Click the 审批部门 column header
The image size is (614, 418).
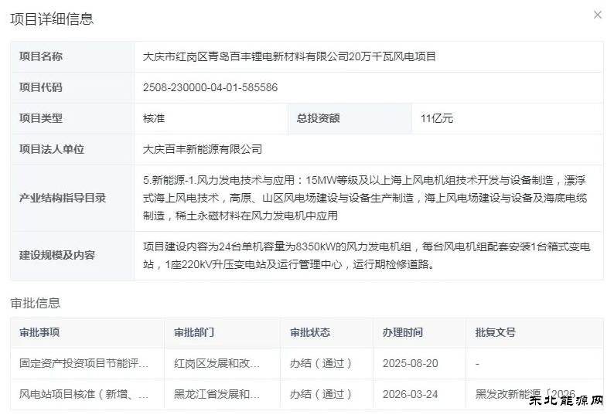coord(194,332)
